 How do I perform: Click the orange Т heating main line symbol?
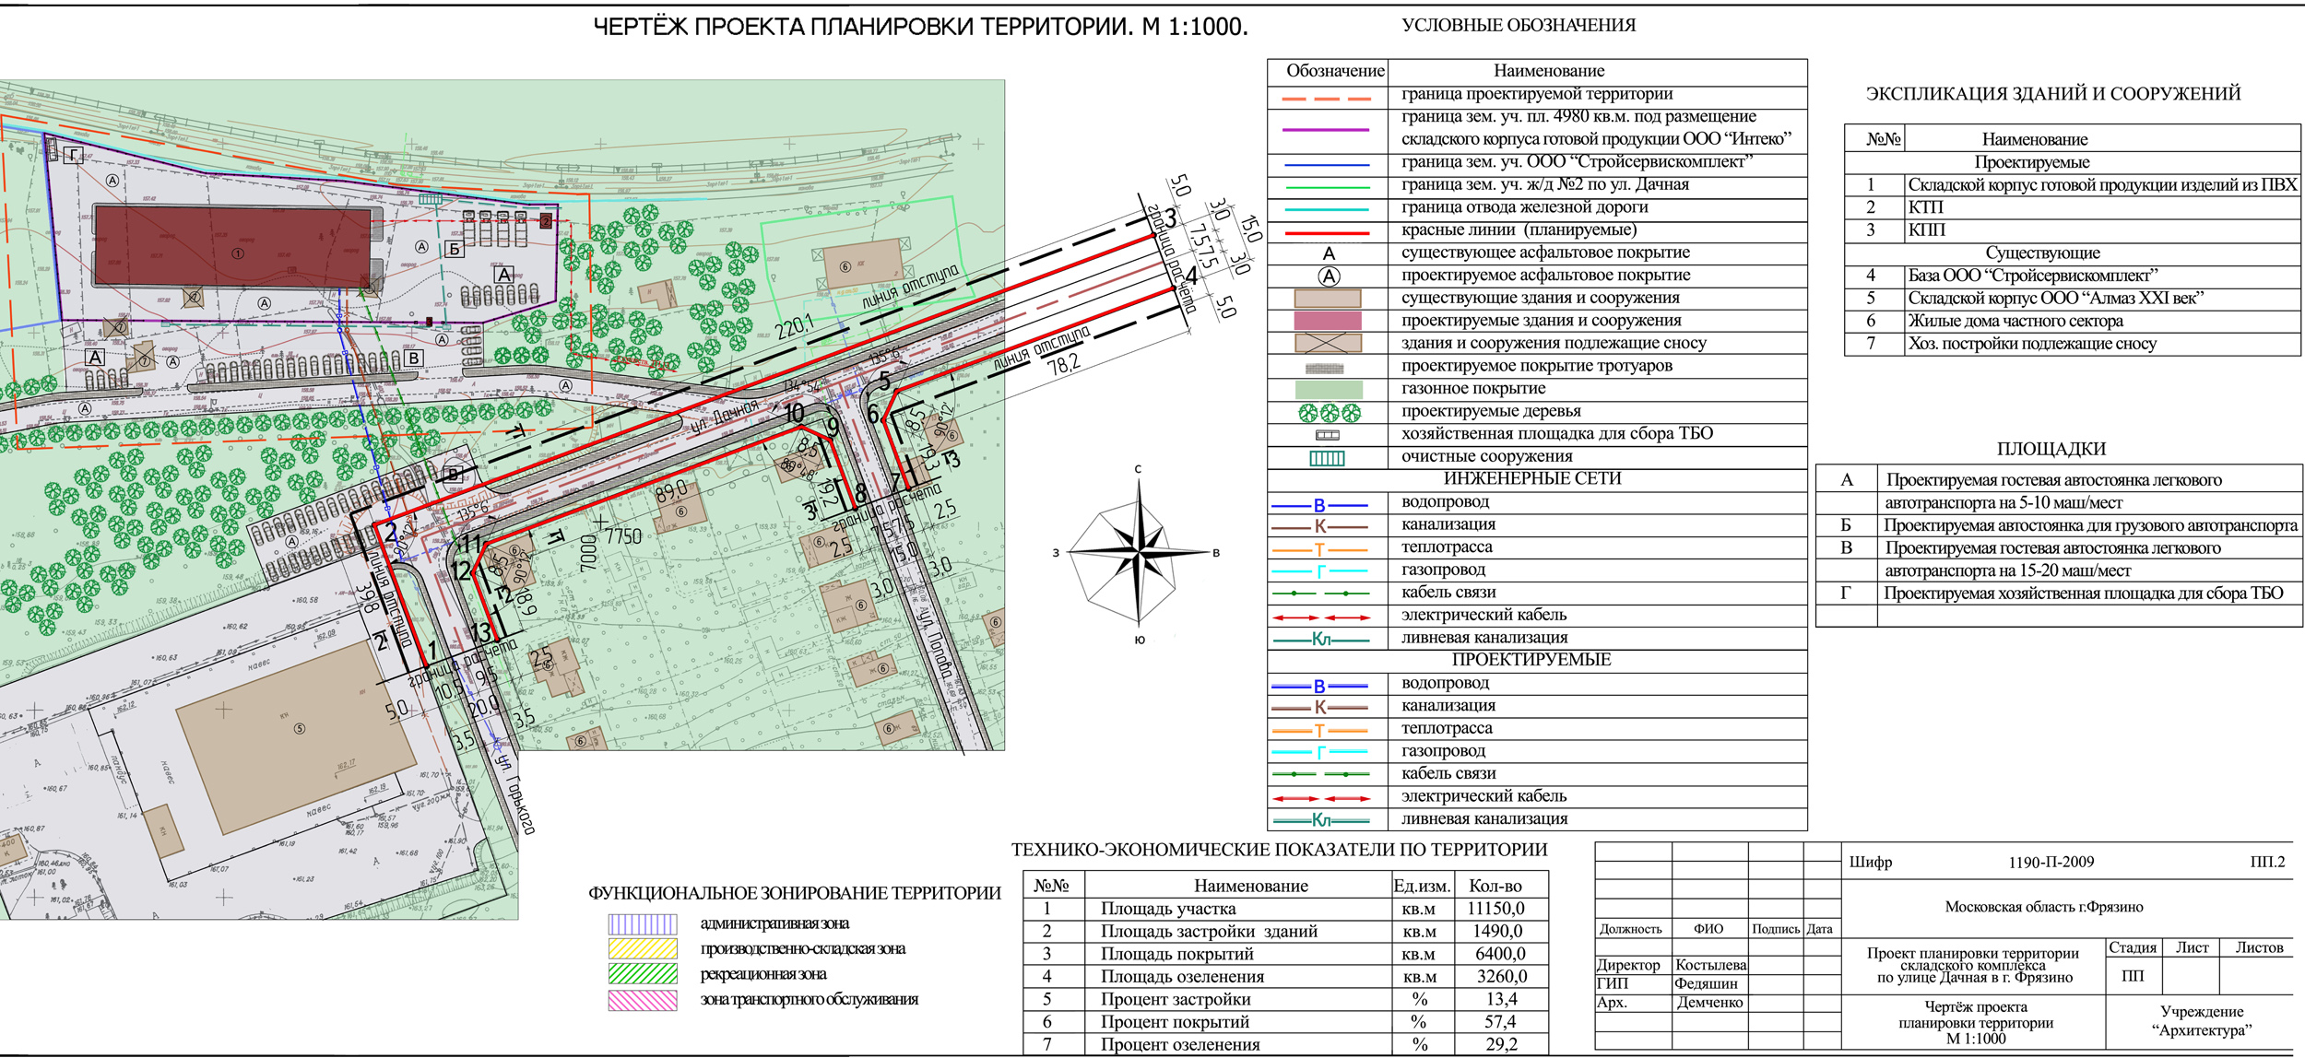(1319, 549)
